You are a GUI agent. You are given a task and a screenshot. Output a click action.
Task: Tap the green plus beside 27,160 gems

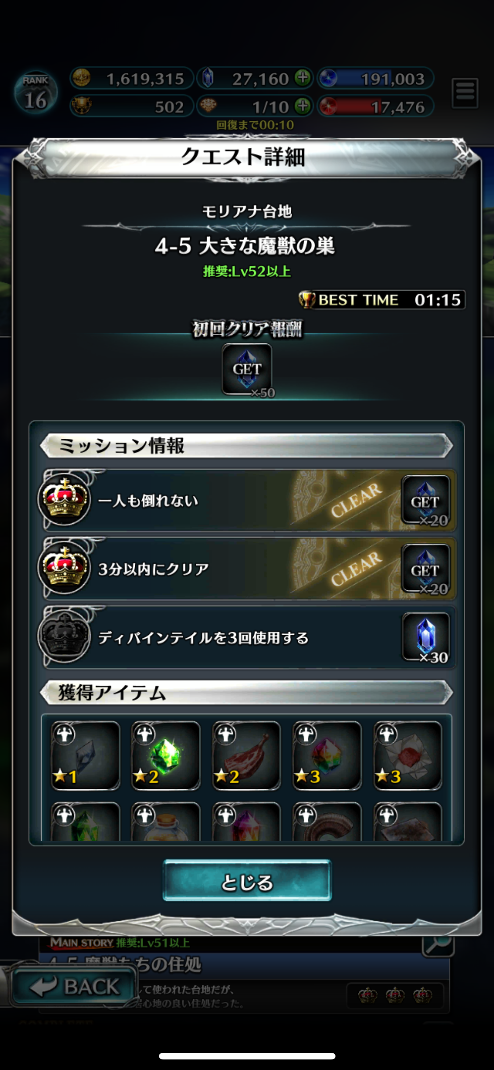303,78
